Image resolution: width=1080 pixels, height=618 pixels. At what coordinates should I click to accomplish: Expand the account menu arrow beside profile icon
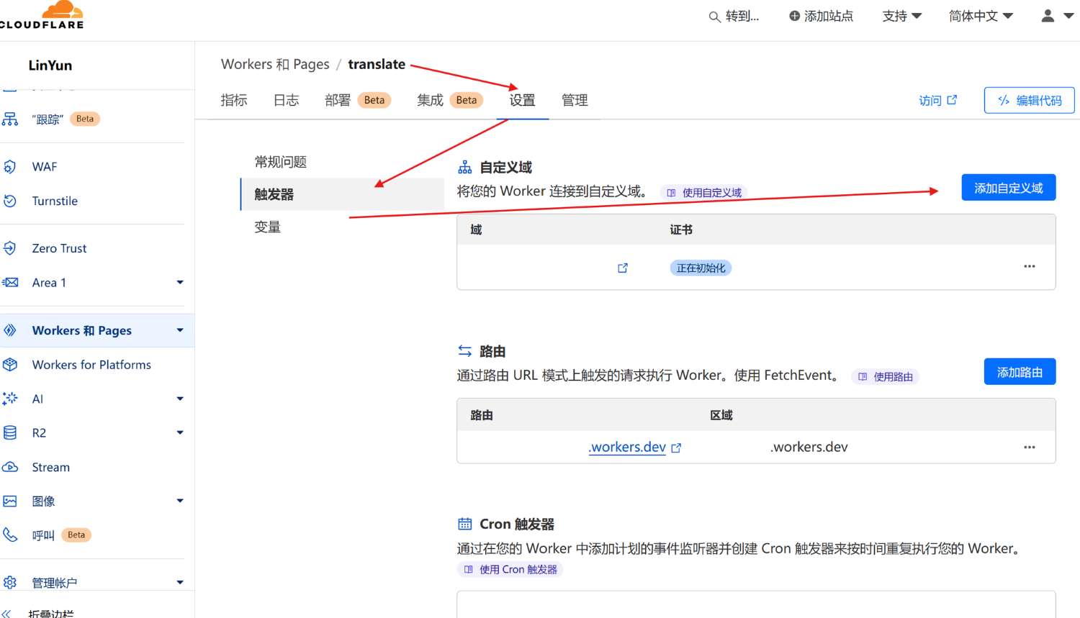click(x=1068, y=15)
